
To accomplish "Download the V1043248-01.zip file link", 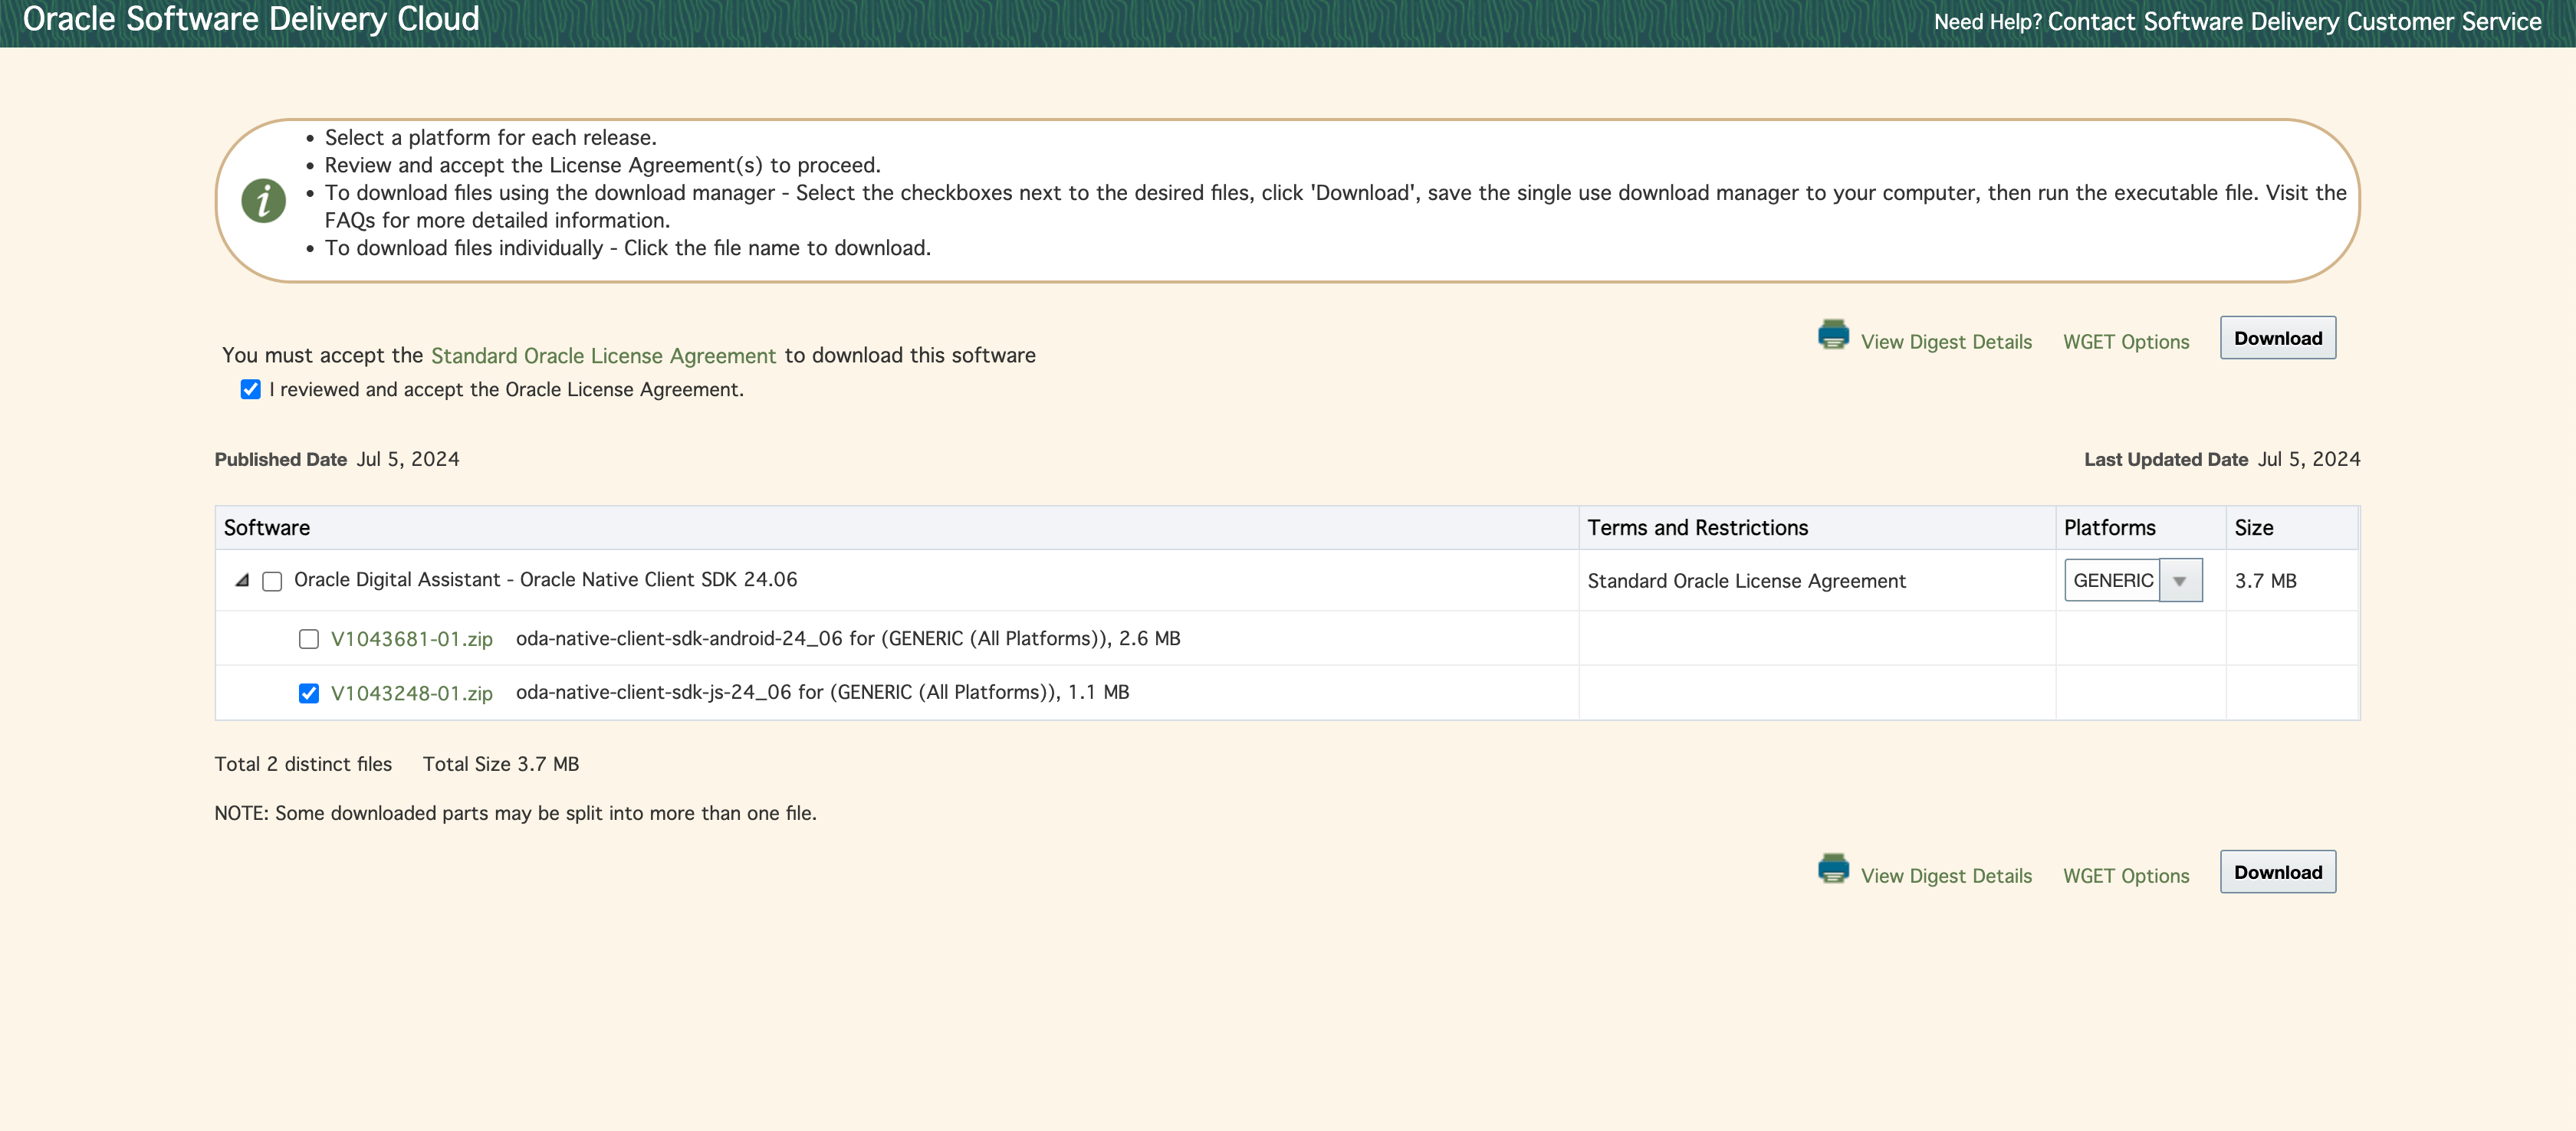I will (x=412, y=693).
